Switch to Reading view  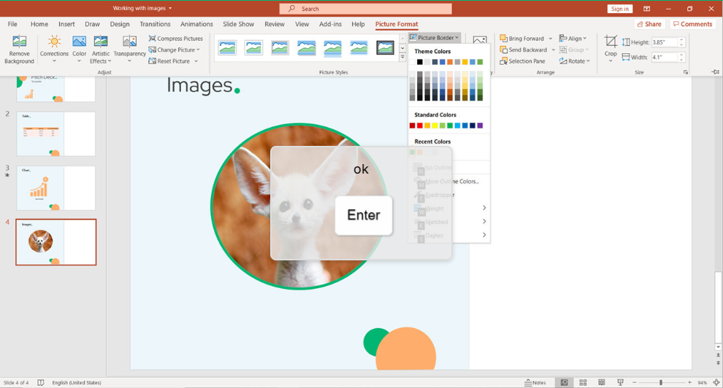602,382
